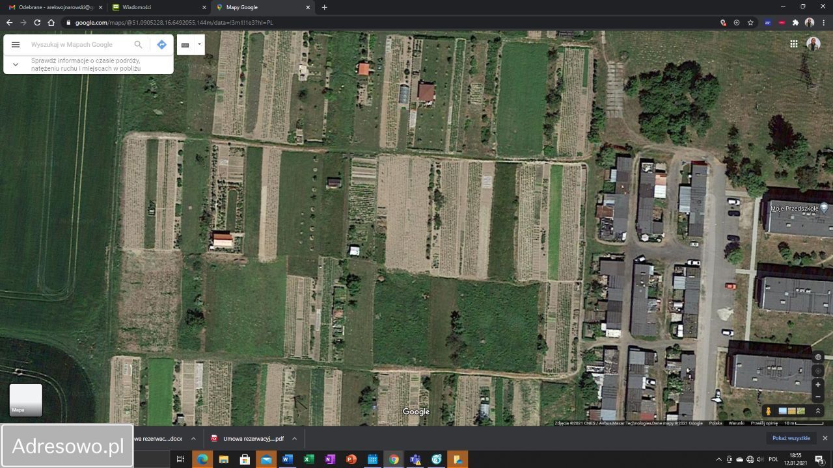The image size is (833, 468).
Task: Open PowerPoint from the taskbar
Action: point(351,460)
